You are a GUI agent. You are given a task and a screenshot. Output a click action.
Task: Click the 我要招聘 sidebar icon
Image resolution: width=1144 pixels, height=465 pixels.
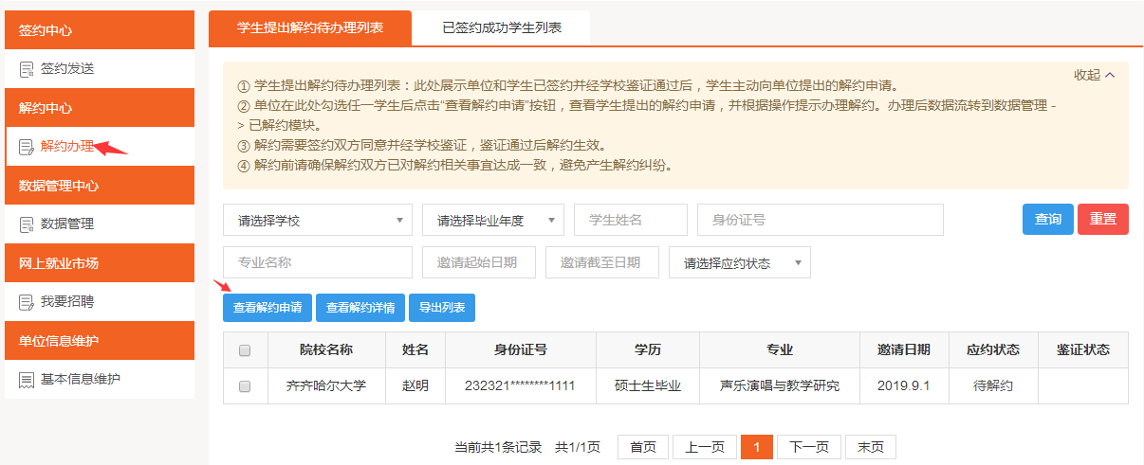click(27, 302)
